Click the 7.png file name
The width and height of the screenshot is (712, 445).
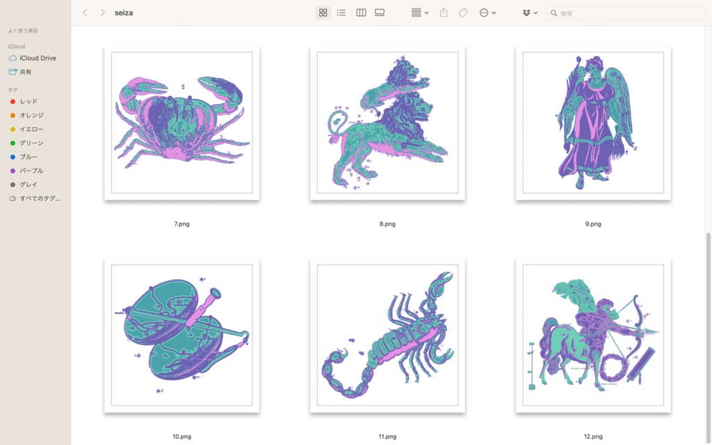click(x=181, y=224)
